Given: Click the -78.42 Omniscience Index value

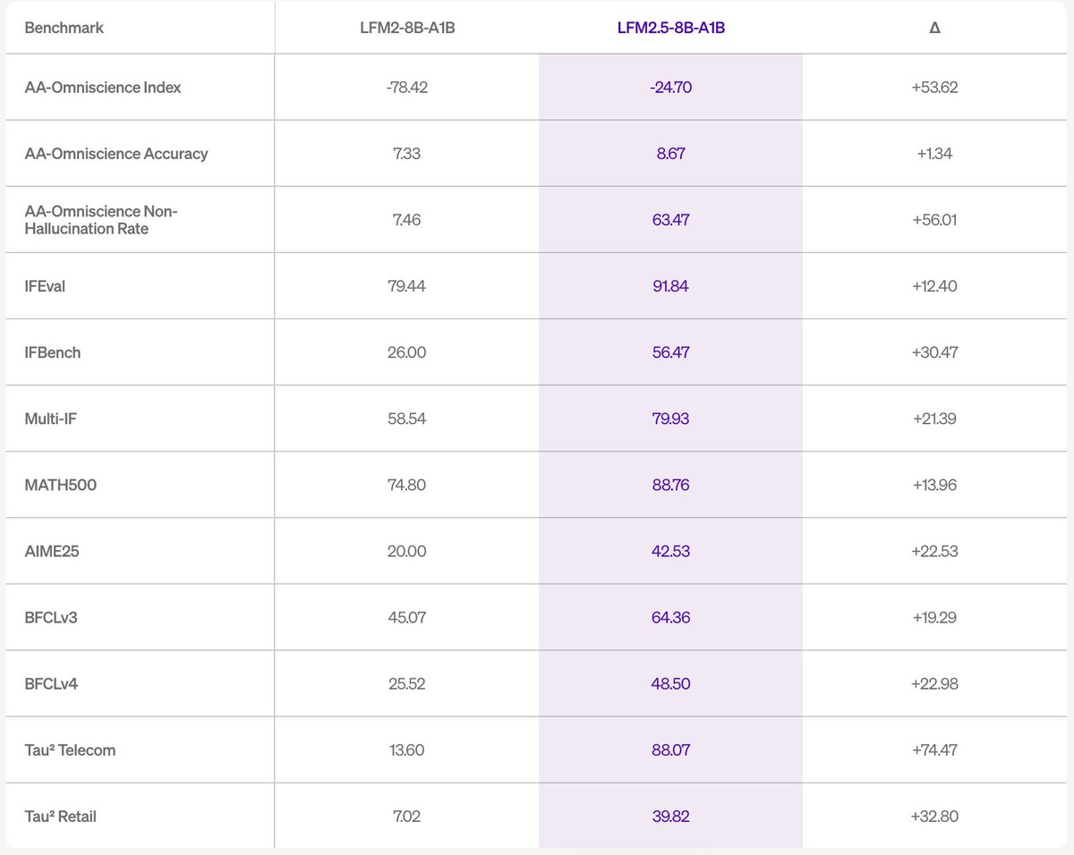Looking at the screenshot, I should point(406,88).
